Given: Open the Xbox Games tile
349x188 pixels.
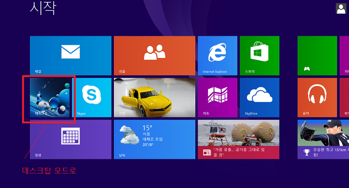Looking at the screenshot, I should click(317, 56).
